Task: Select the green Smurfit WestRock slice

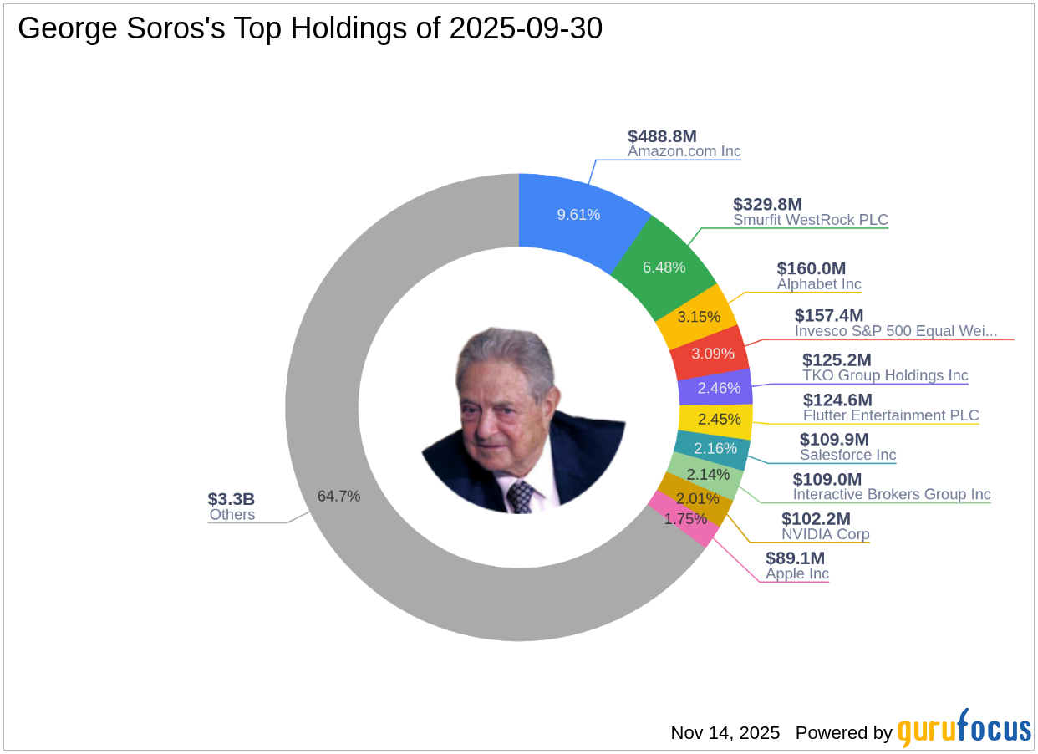Action: coord(664,267)
